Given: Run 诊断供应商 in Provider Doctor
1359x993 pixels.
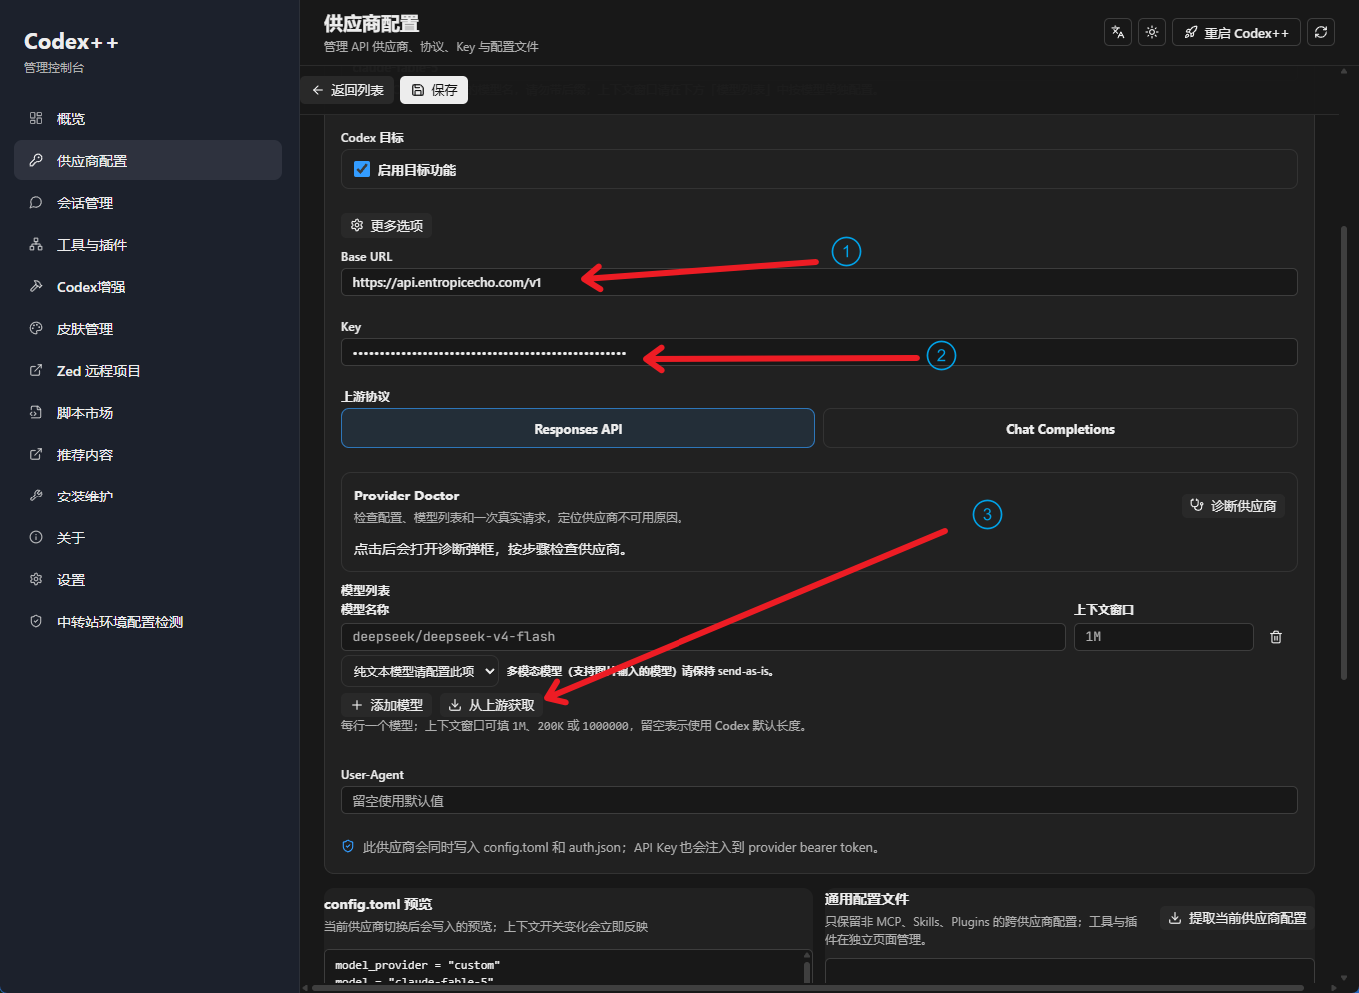Looking at the screenshot, I should pyautogui.click(x=1233, y=506).
